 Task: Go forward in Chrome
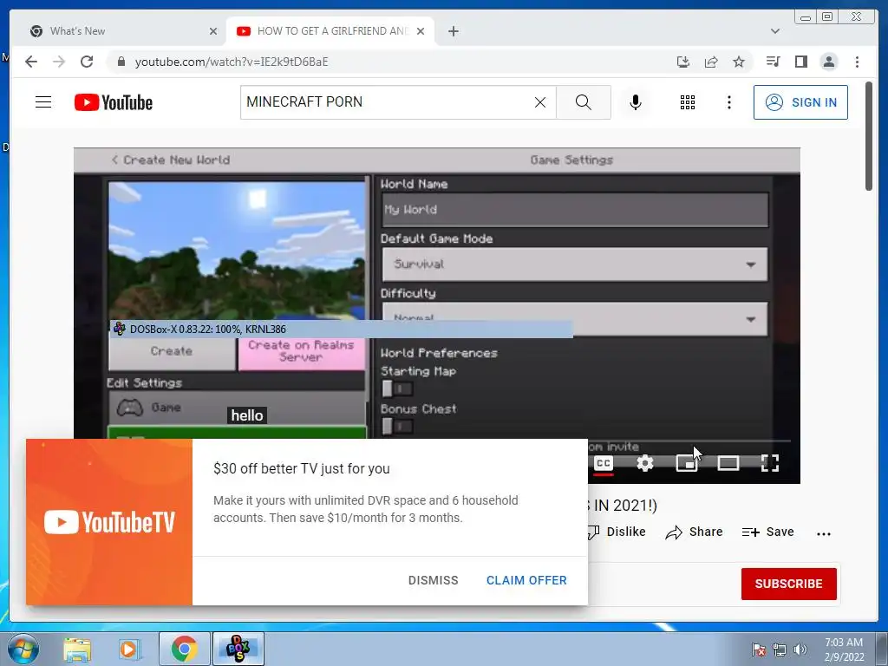point(59,62)
